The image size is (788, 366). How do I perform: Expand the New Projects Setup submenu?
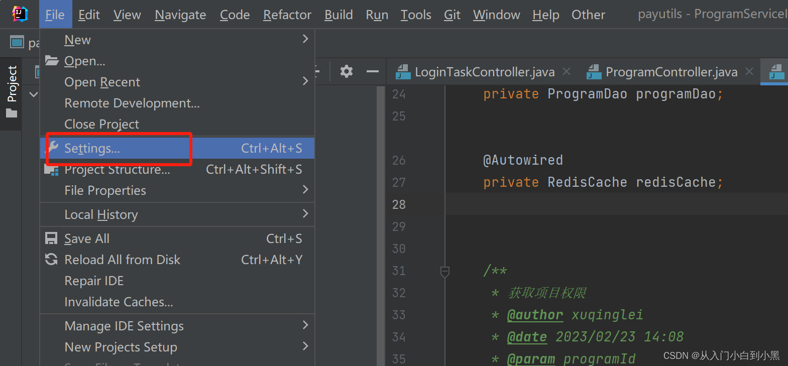305,346
